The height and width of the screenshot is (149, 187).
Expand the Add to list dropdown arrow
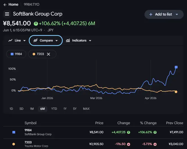click(177, 14)
